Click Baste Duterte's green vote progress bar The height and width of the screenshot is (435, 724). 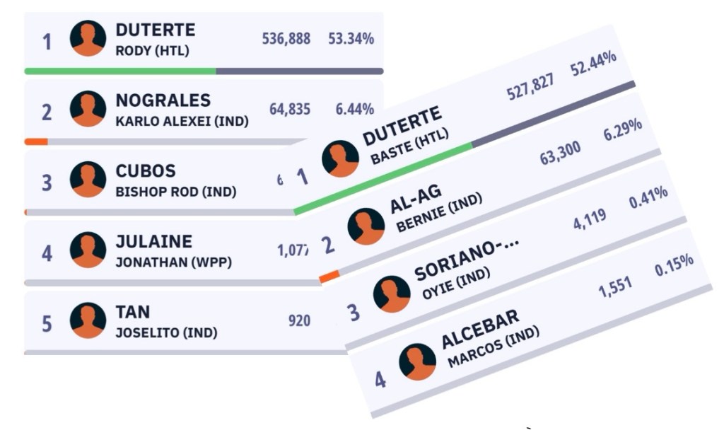[382, 177]
